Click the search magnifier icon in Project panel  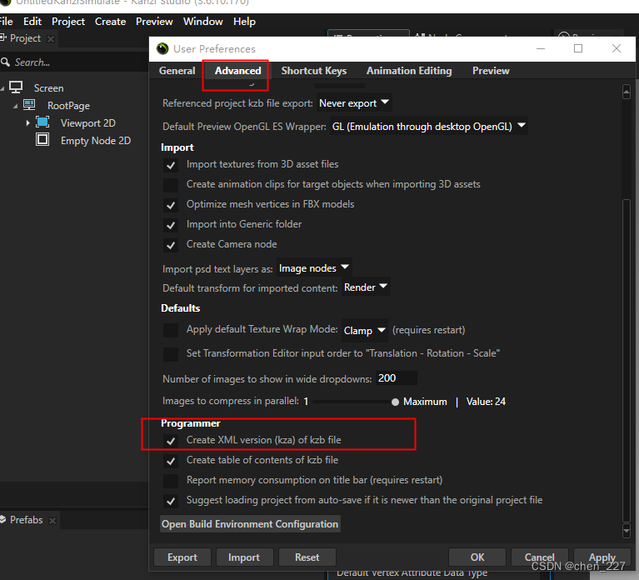click(5, 62)
